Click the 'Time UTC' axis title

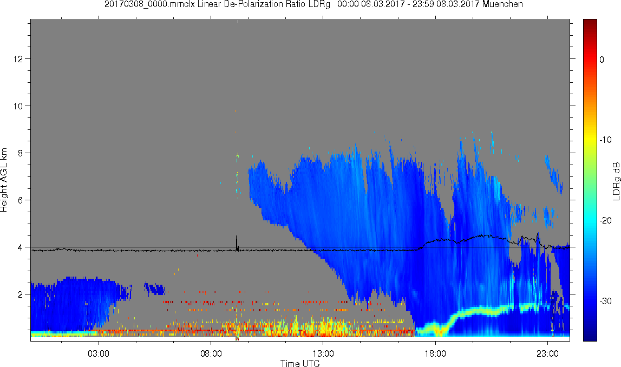(300, 363)
